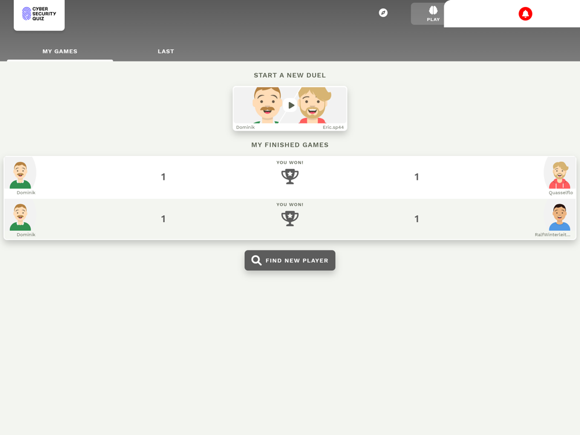The height and width of the screenshot is (435, 580).
Task: Switch to the My Games tab
Action: click(x=60, y=52)
